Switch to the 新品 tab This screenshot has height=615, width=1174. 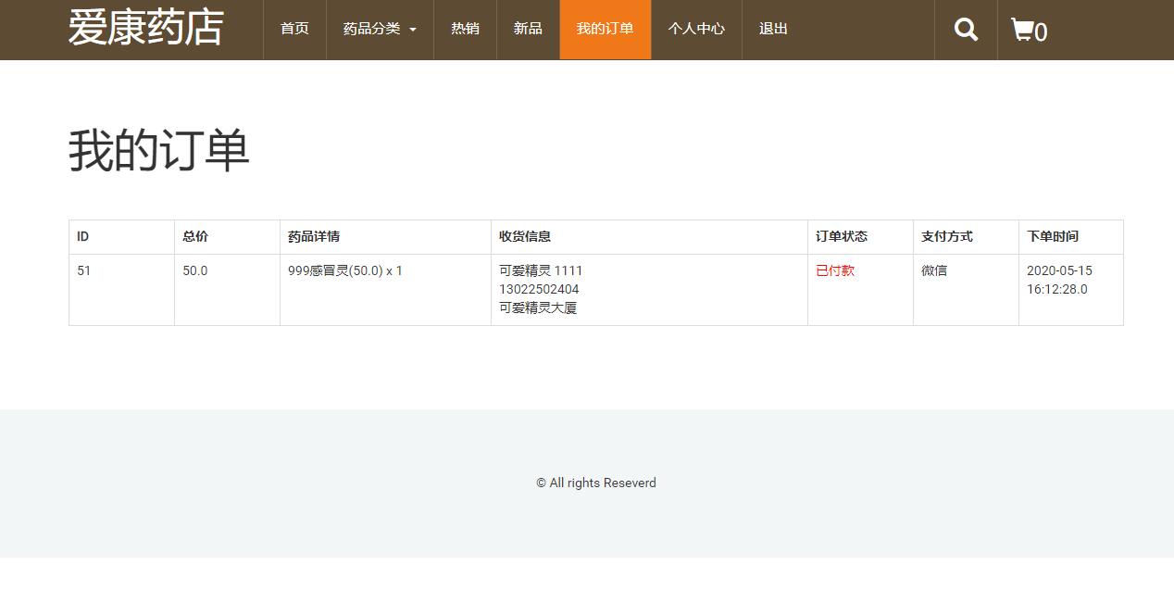pos(528,29)
